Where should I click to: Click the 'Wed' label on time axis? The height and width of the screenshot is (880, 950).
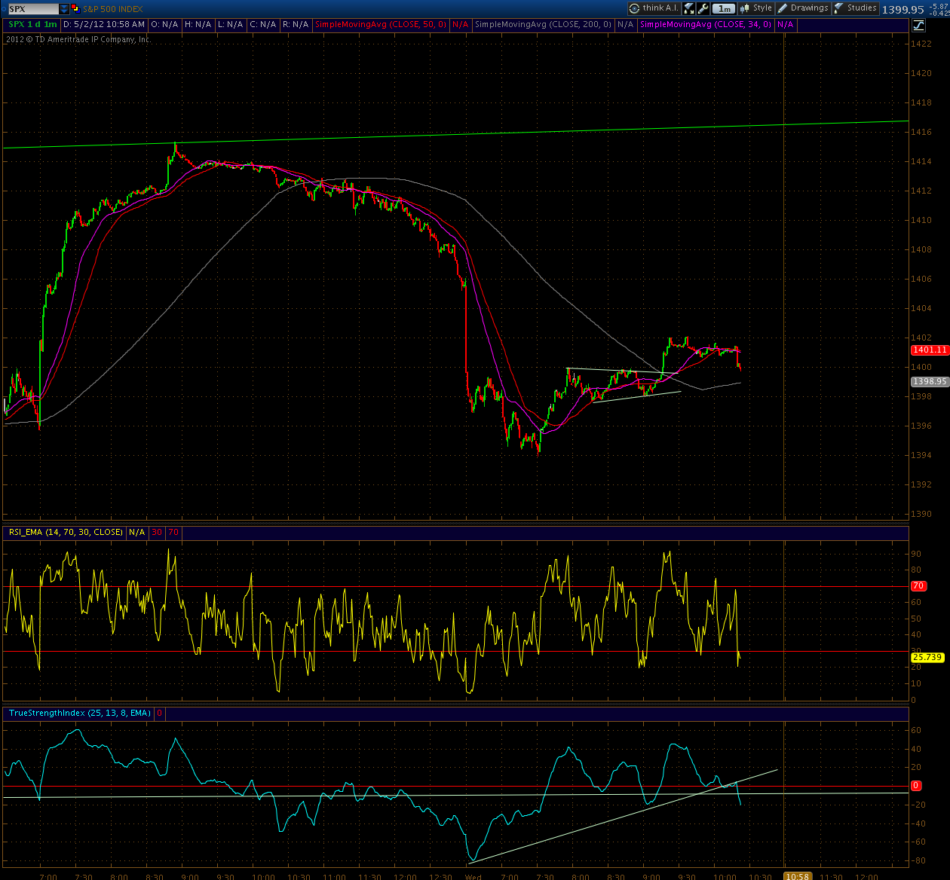[x=473, y=876]
